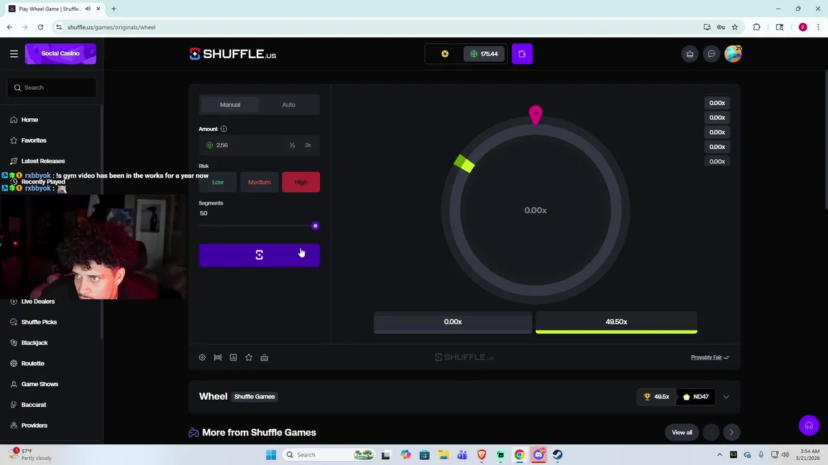
Task: Open Live Dealers in the sidebar
Action: [x=38, y=302]
